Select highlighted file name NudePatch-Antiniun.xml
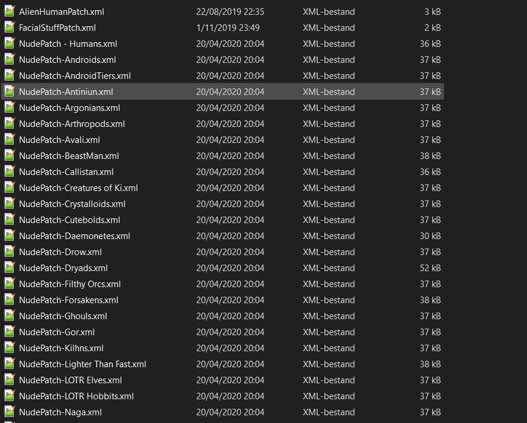Viewport: 527px width, 423px height. (66, 92)
